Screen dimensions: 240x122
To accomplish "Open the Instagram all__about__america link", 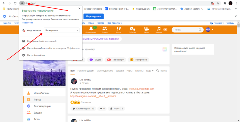I will [x=93, y=96].
